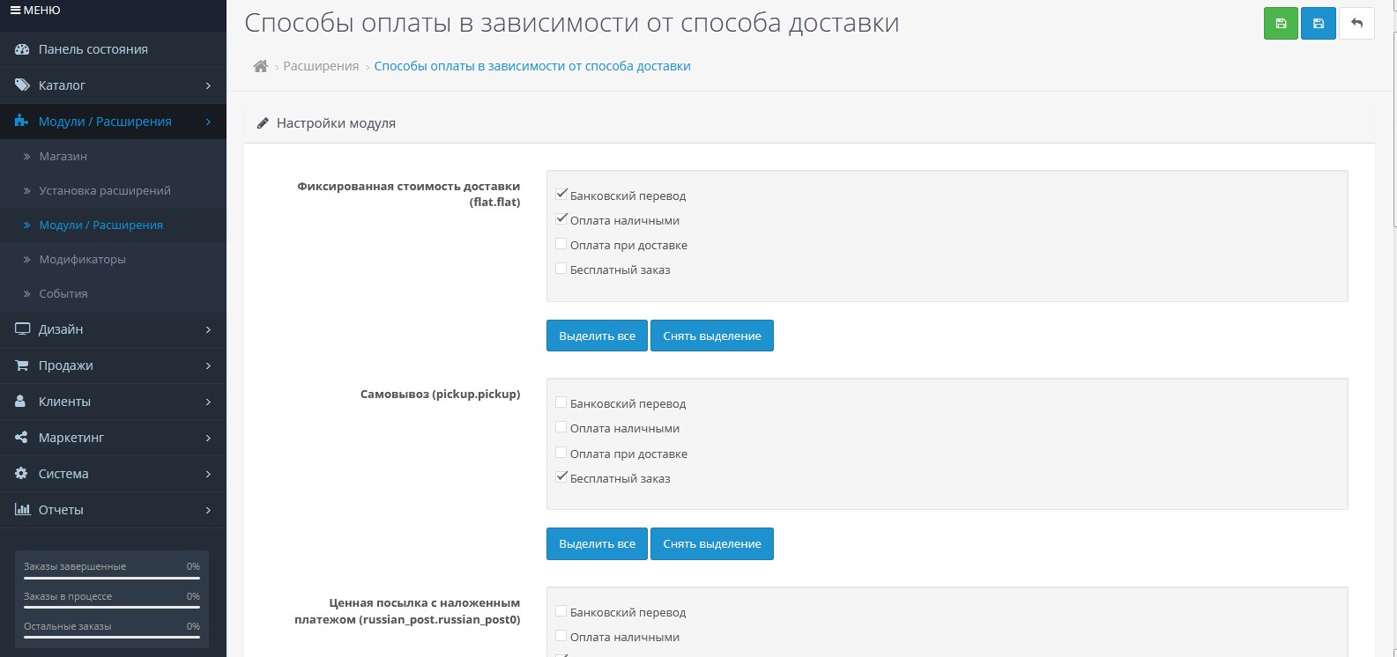This screenshot has height=657, width=1397.
Task: Click Снять выделение under Самовывоз section
Action: click(x=712, y=543)
